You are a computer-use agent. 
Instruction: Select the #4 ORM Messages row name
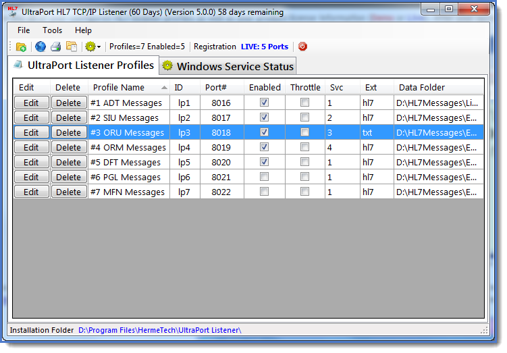pyautogui.click(x=128, y=148)
